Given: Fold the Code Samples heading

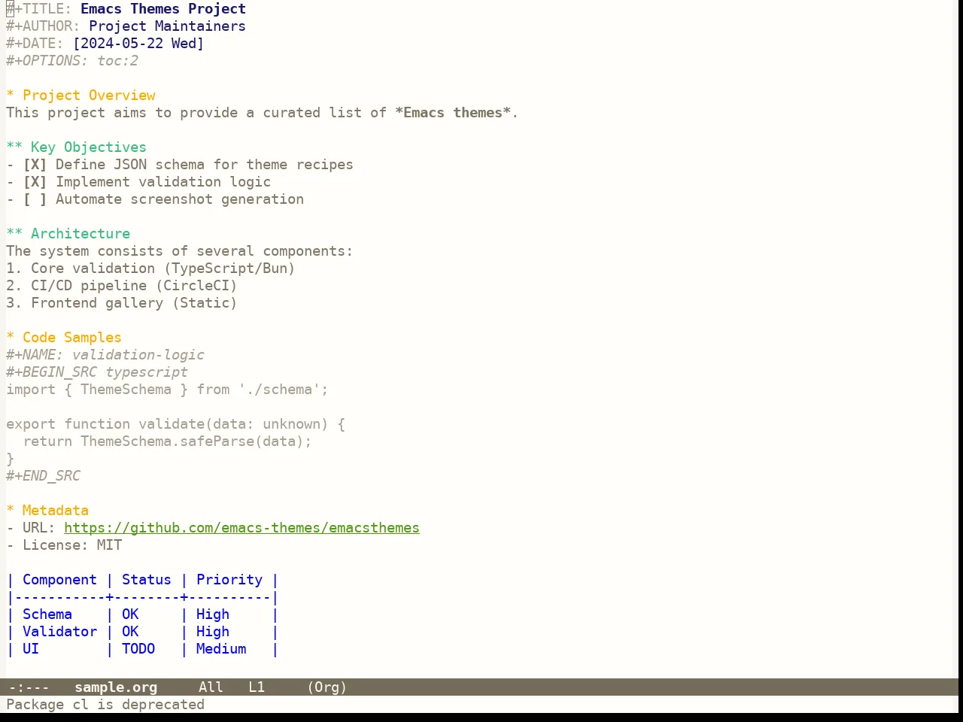Looking at the screenshot, I should point(64,338).
